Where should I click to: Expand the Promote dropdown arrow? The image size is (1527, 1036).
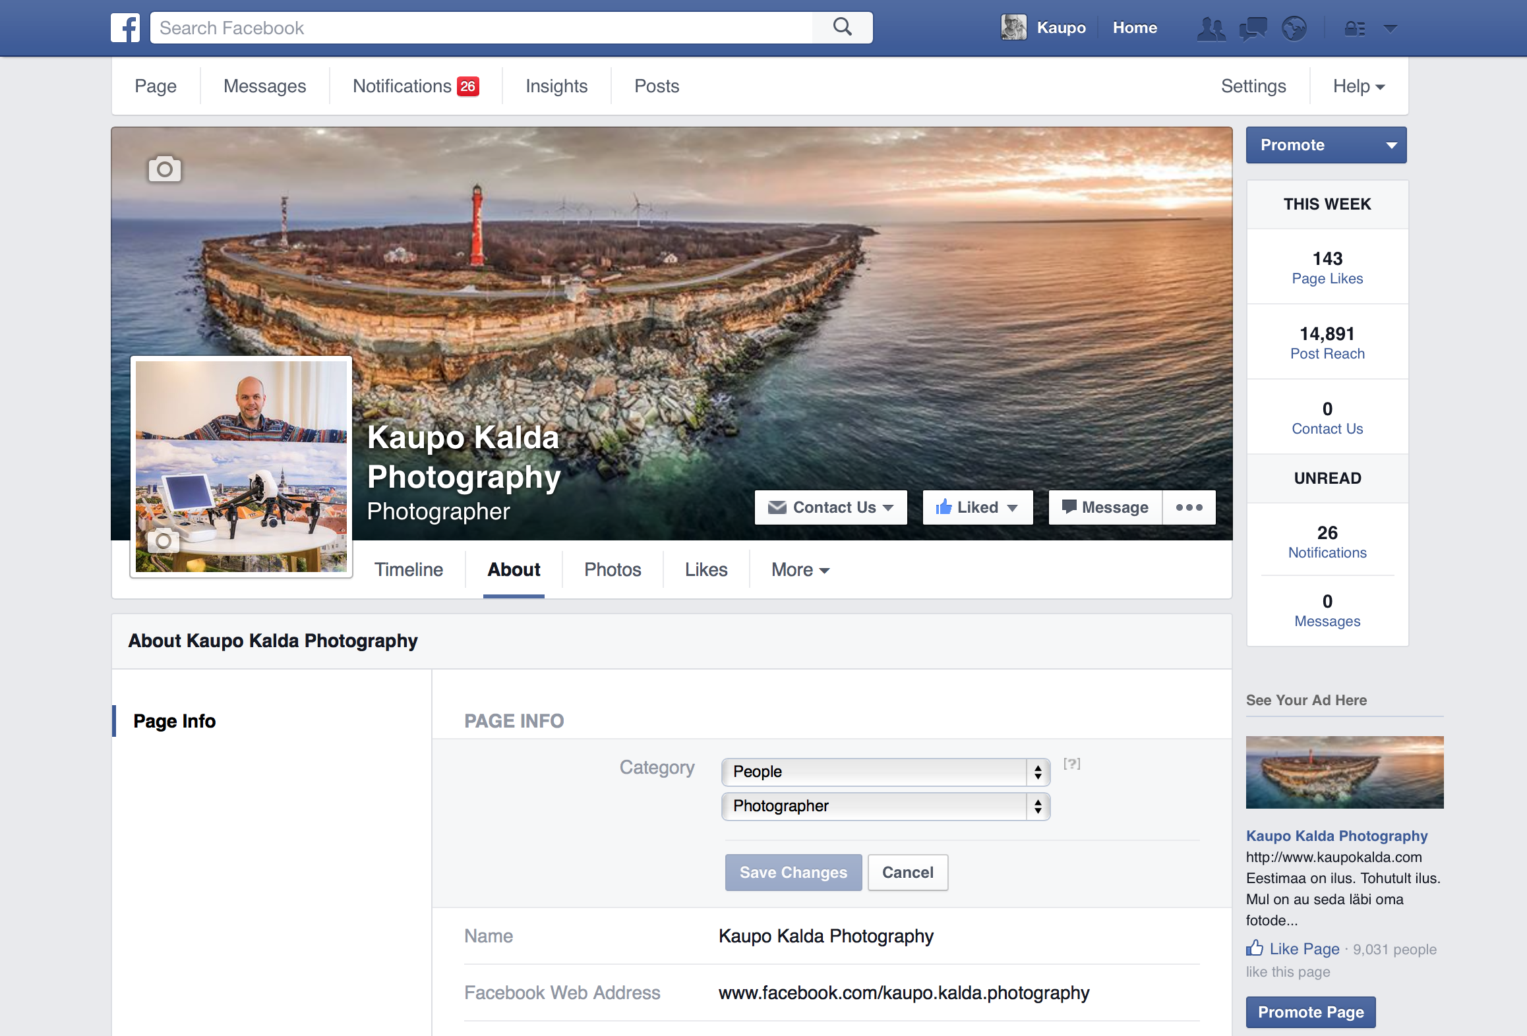click(1391, 145)
